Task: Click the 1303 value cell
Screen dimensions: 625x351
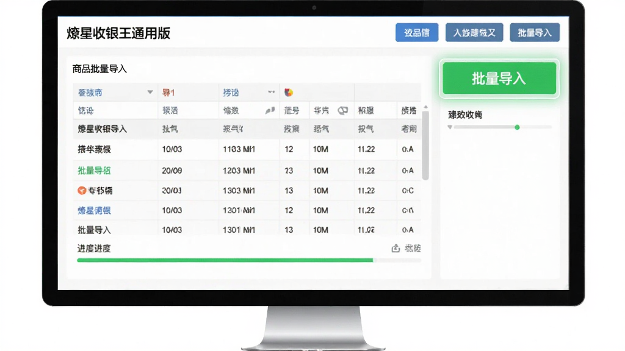Action: (x=239, y=191)
